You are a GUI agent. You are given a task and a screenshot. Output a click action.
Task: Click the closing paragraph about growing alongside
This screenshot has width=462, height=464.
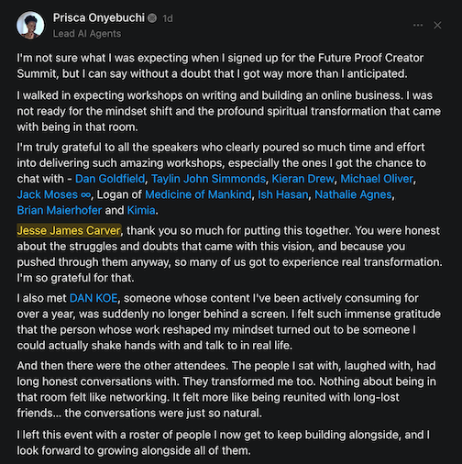224,443
